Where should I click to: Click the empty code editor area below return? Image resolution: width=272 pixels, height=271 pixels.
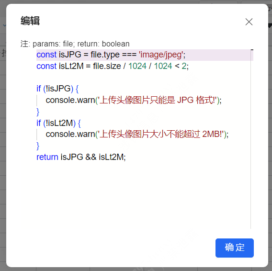(143, 196)
